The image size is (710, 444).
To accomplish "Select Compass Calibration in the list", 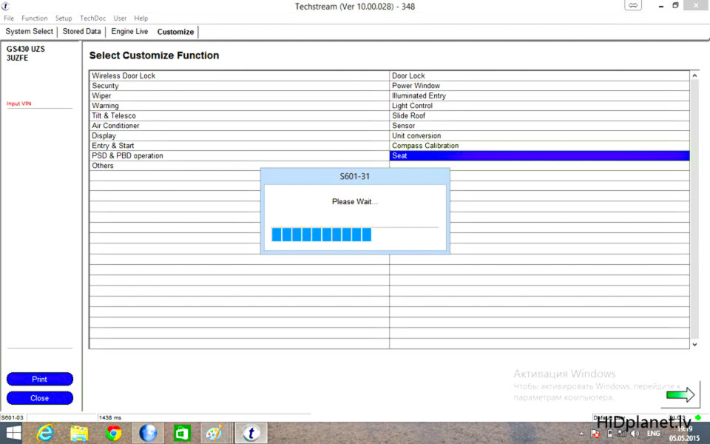I will (x=425, y=146).
